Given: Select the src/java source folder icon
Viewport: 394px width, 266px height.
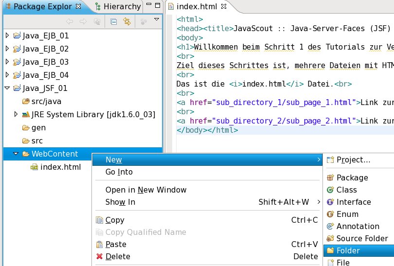Looking at the screenshot, I should [x=26, y=102].
